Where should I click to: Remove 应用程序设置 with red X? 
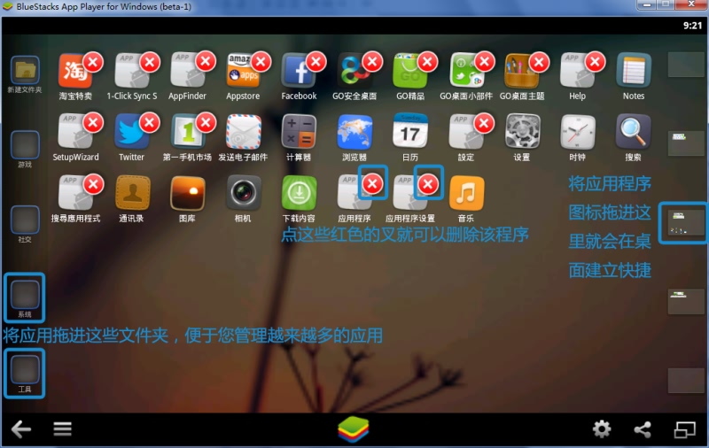(x=428, y=184)
